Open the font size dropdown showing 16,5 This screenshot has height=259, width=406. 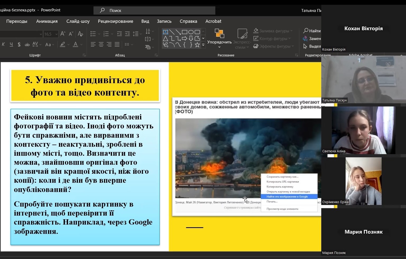pyautogui.click(x=56, y=34)
